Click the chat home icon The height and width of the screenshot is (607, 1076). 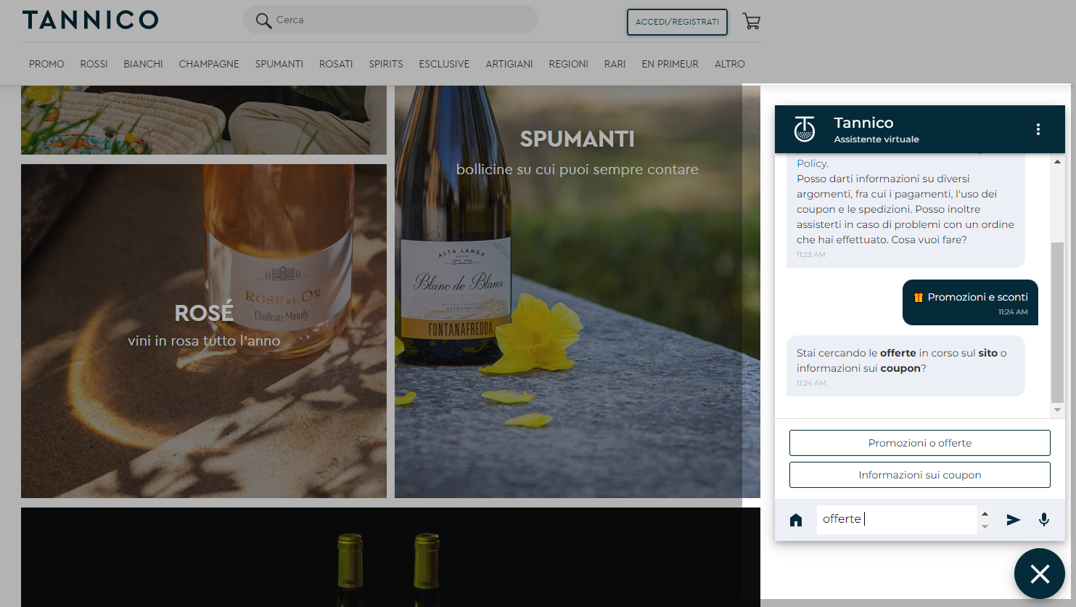[x=796, y=520]
